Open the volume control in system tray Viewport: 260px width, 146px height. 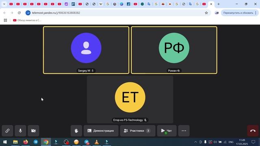215,142
